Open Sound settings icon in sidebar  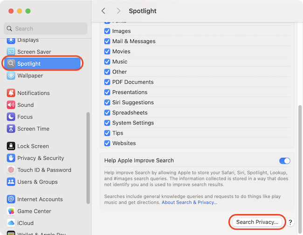click(11, 105)
